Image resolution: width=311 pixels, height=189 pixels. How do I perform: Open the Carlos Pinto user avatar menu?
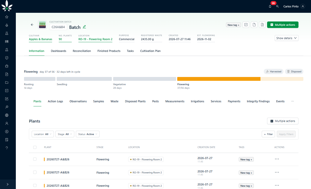tap(303, 6)
